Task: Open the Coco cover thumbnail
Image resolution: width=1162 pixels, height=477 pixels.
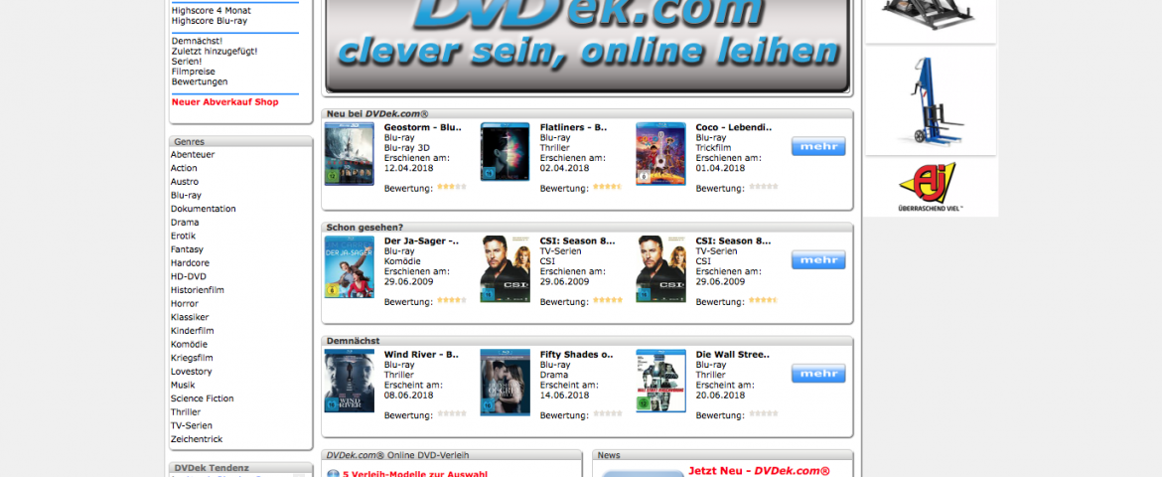Action: pos(660,154)
